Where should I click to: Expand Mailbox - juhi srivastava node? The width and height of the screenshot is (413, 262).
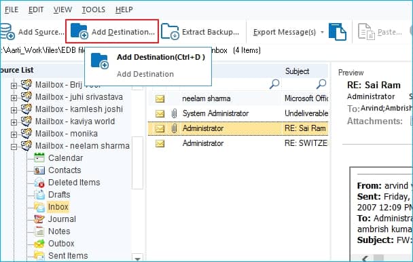[x=14, y=98]
